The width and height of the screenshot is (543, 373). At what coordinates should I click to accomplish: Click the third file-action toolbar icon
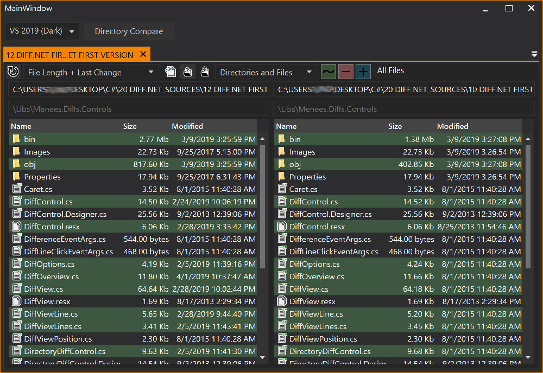[205, 72]
